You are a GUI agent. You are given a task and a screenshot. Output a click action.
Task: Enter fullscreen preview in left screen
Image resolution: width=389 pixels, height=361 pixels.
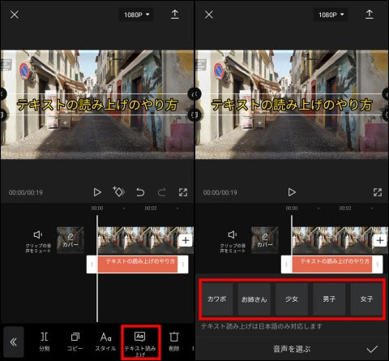pyautogui.click(x=183, y=192)
